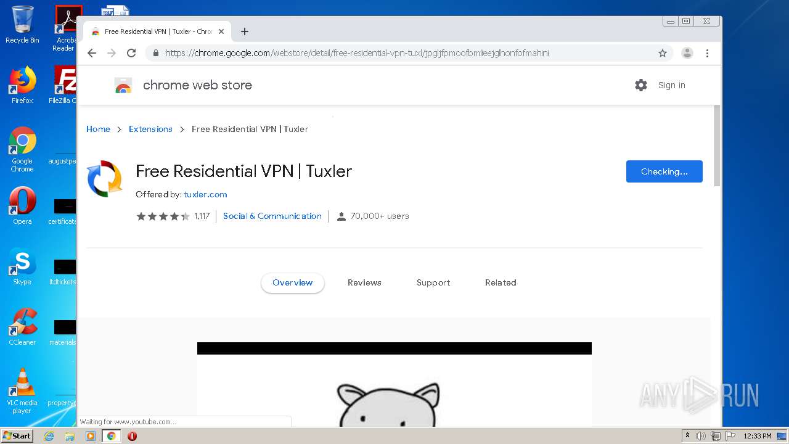Click the Free Residential VPN | Tuxler heading

pyautogui.click(x=243, y=171)
